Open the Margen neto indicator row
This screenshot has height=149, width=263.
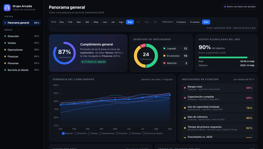tap(218, 88)
